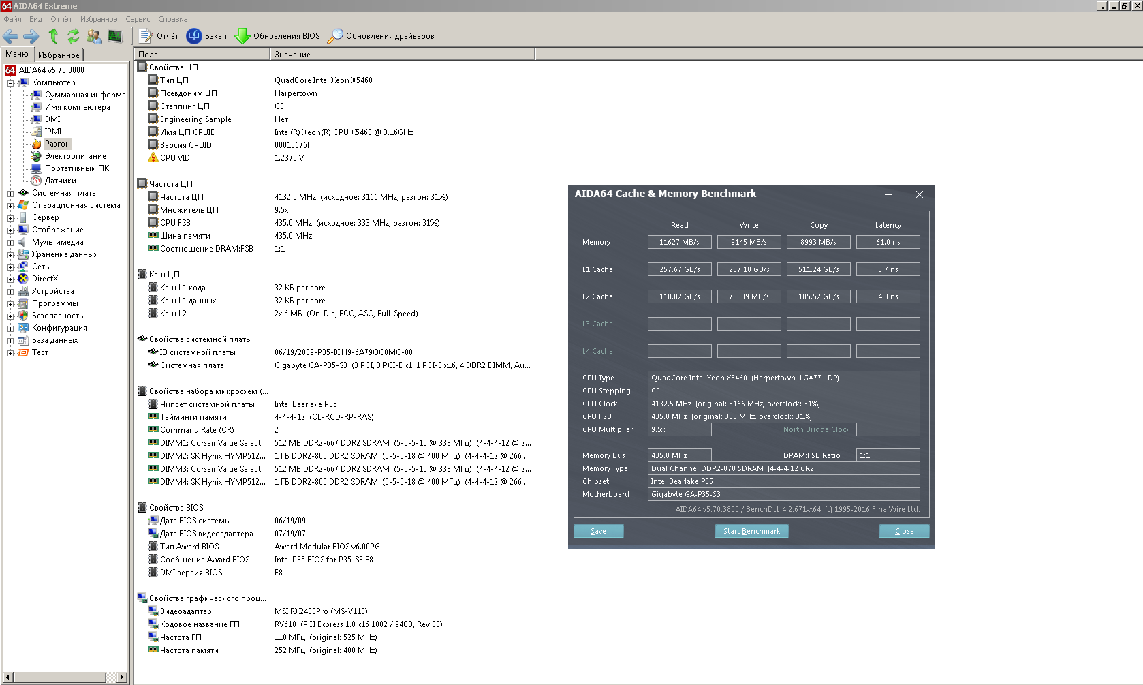
Task: Select the Разгон tree item
Action: 57,144
